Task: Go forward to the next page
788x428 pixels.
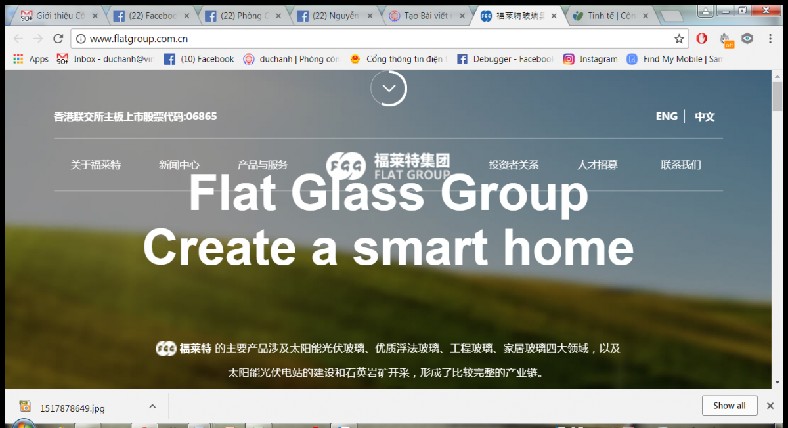Action: (x=38, y=39)
